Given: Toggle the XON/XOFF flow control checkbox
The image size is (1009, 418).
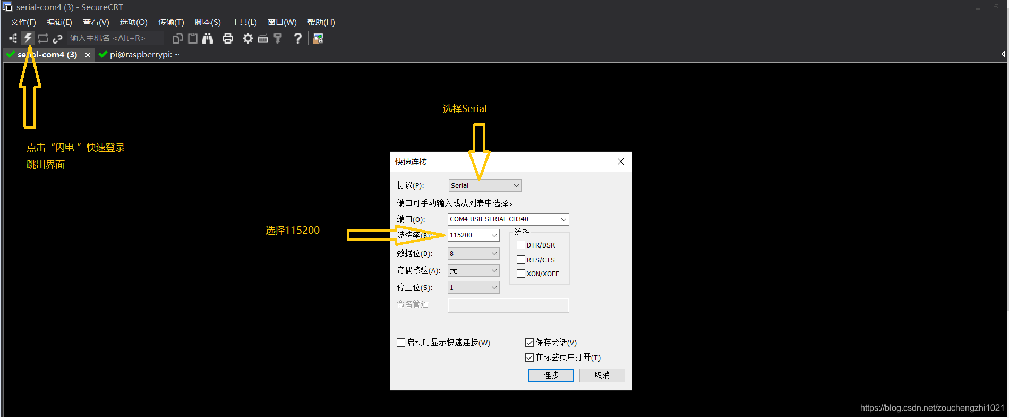Looking at the screenshot, I should pyautogui.click(x=521, y=274).
